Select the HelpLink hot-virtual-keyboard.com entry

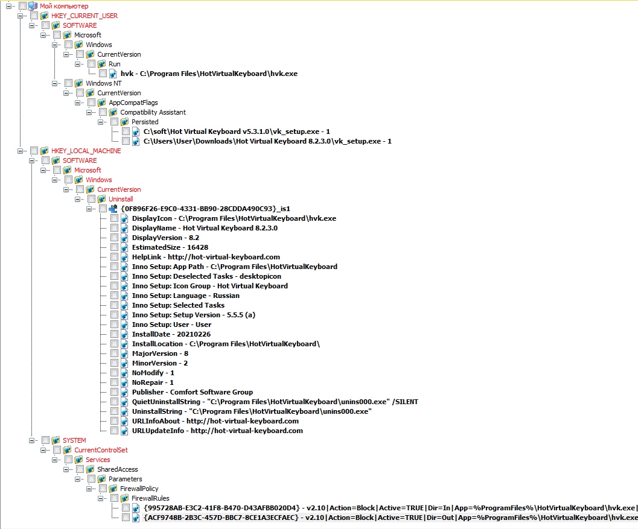coord(206,257)
